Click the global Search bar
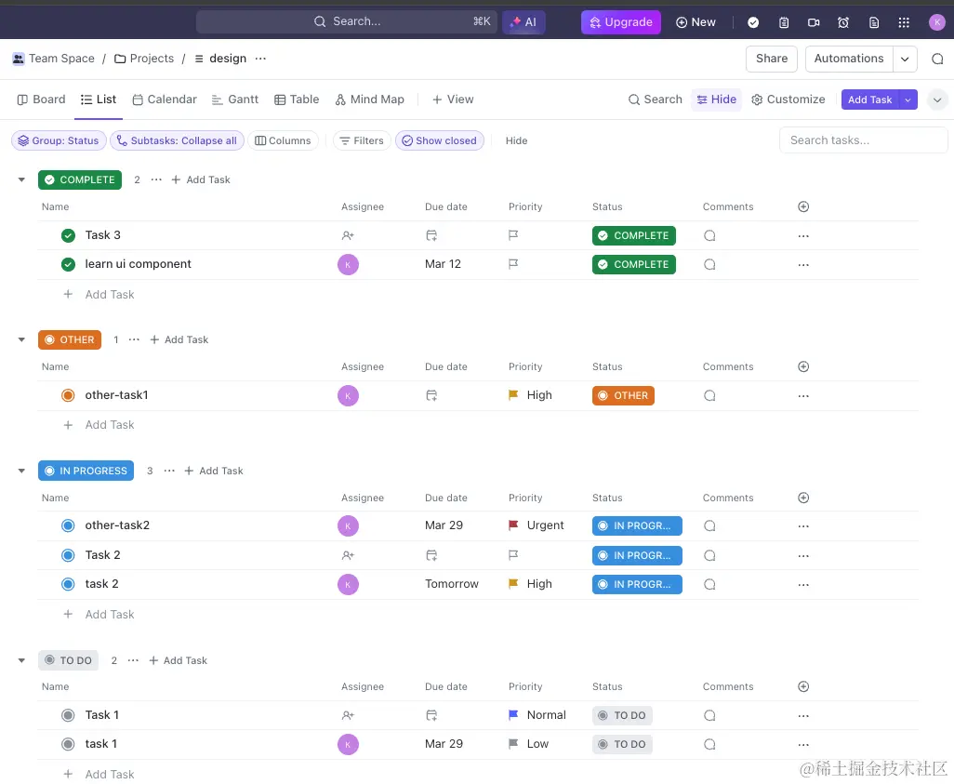 click(x=346, y=22)
